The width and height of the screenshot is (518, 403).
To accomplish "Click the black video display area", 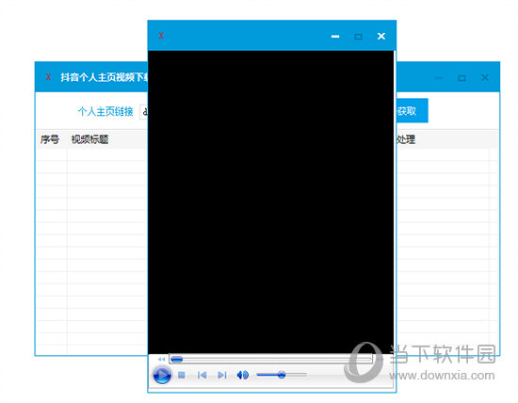I will coord(271,202).
